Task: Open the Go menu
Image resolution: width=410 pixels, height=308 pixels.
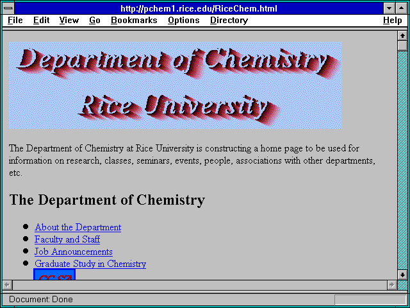Action: (x=94, y=21)
